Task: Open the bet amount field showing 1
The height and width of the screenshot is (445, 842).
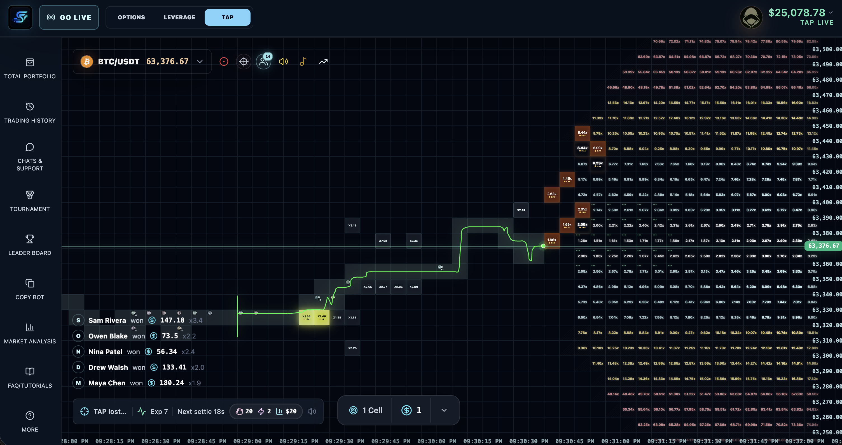Action: click(411, 410)
